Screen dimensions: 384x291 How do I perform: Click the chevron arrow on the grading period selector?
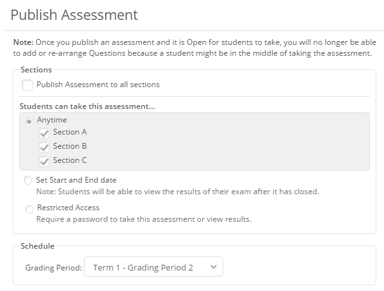pos(213,267)
